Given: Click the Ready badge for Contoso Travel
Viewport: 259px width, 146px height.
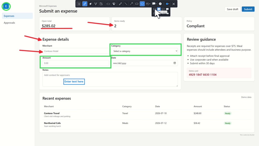Looking at the screenshot, I should tap(228, 113).
